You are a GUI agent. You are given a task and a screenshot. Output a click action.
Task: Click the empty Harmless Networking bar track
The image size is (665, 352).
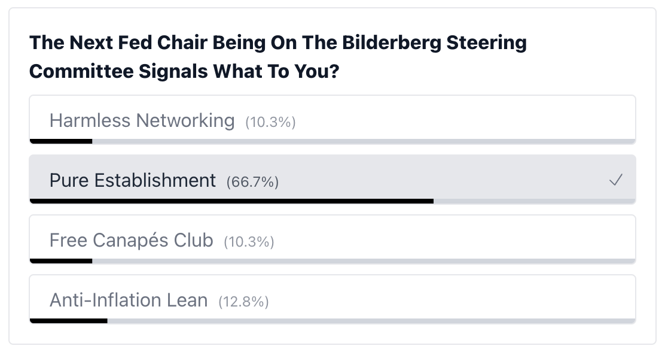click(x=364, y=141)
